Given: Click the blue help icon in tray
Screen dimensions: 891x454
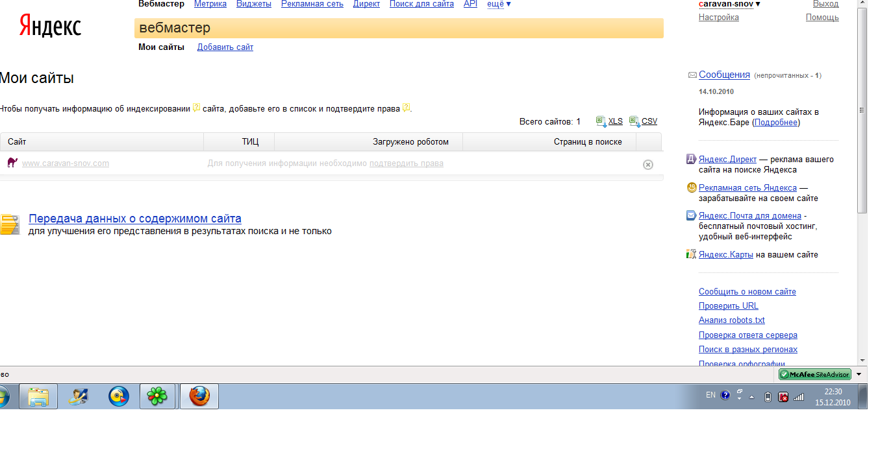Looking at the screenshot, I should pyautogui.click(x=725, y=395).
